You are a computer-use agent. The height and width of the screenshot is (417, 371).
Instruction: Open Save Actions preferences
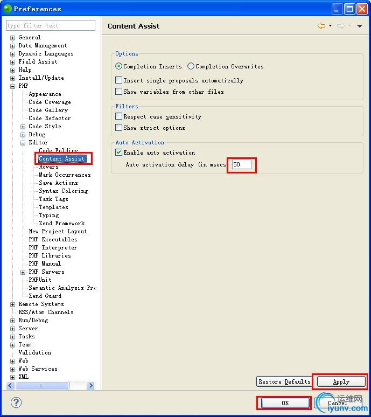tap(59, 183)
